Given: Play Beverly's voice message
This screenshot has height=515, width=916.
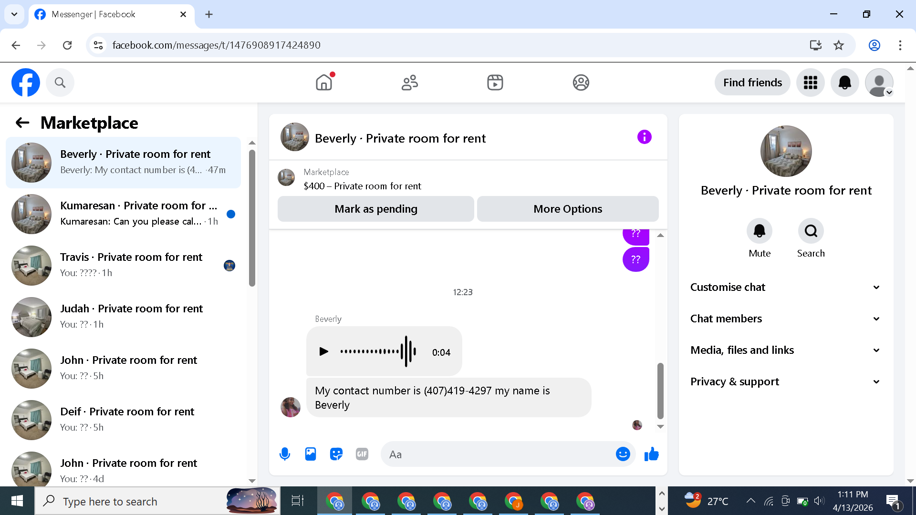Looking at the screenshot, I should tap(323, 352).
